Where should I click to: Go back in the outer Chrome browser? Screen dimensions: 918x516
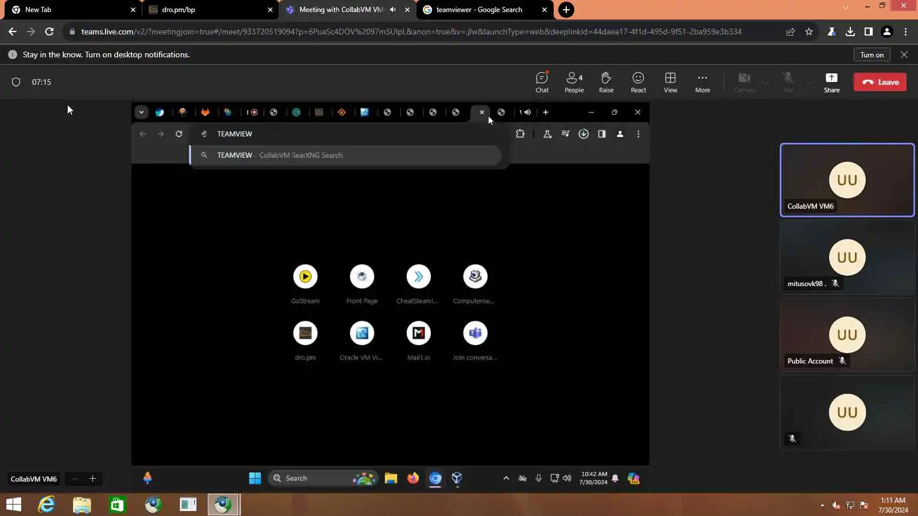coord(13,32)
